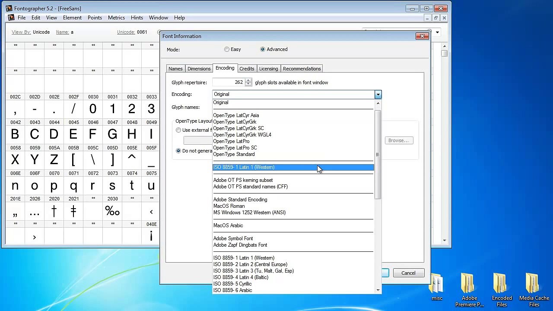This screenshot has width=553, height=311.
Task: Choose MacOS Arabic encoding
Action: 293,225
